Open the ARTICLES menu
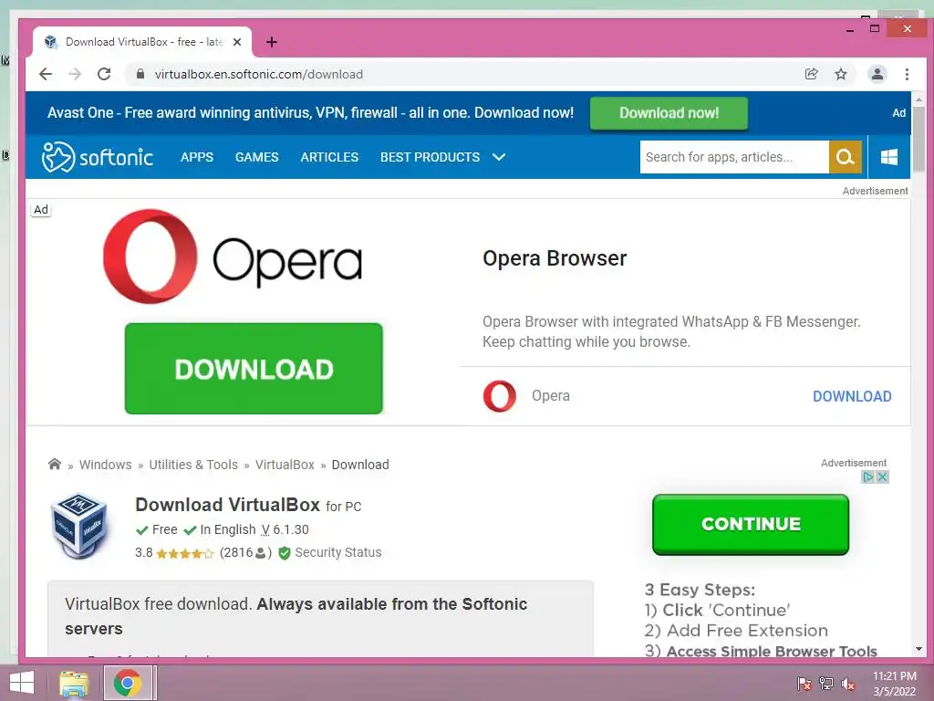This screenshot has width=934, height=701. (x=329, y=157)
